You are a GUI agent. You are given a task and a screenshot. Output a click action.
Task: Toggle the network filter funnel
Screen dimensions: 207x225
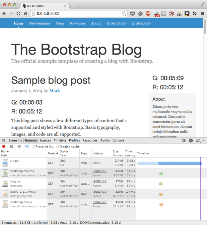19,146
